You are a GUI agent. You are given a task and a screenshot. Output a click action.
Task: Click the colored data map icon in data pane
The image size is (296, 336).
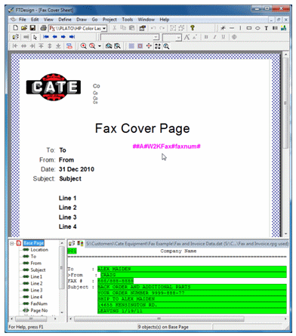(x=80, y=243)
